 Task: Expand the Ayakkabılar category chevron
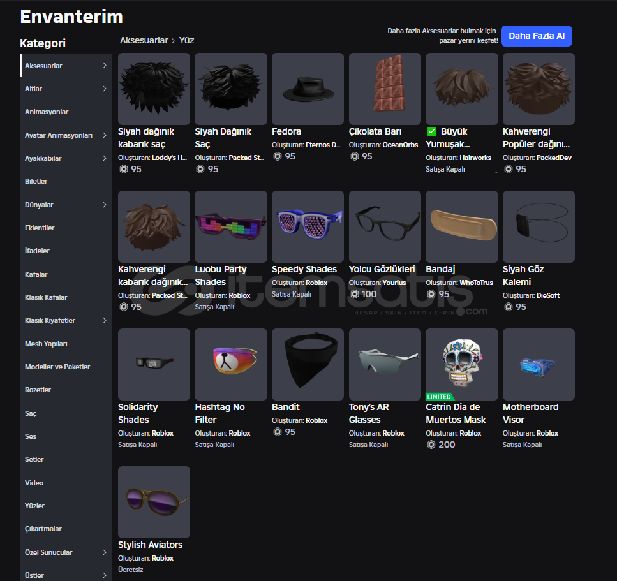104,158
